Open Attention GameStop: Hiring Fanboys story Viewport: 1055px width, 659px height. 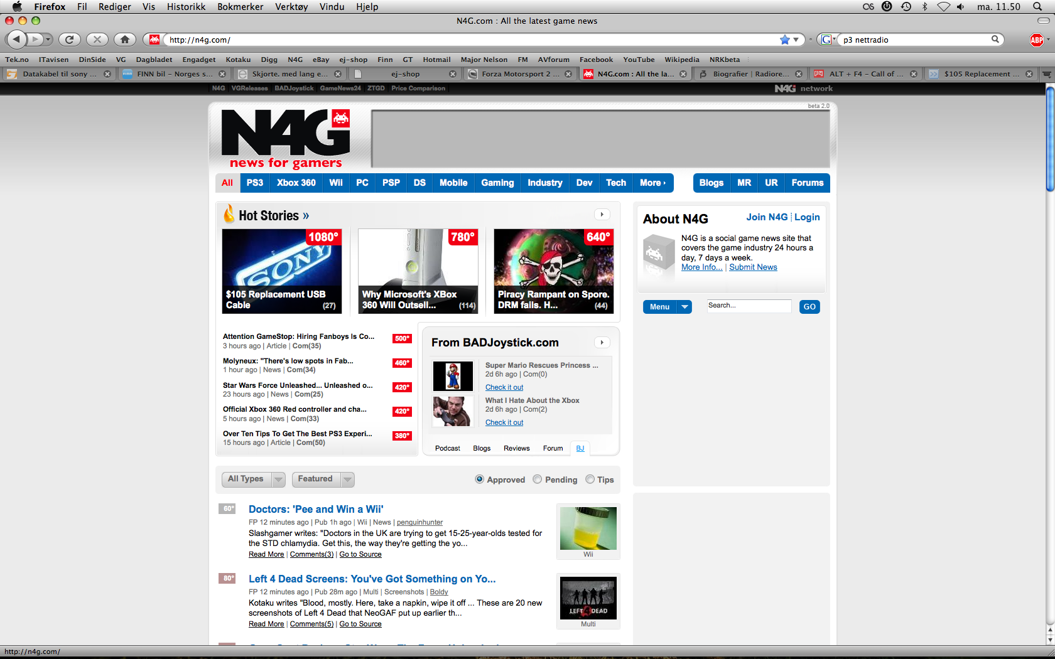(x=298, y=336)
